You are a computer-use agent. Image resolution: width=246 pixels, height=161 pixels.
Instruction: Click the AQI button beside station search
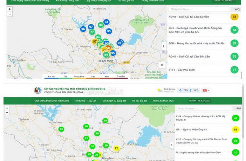238,109
